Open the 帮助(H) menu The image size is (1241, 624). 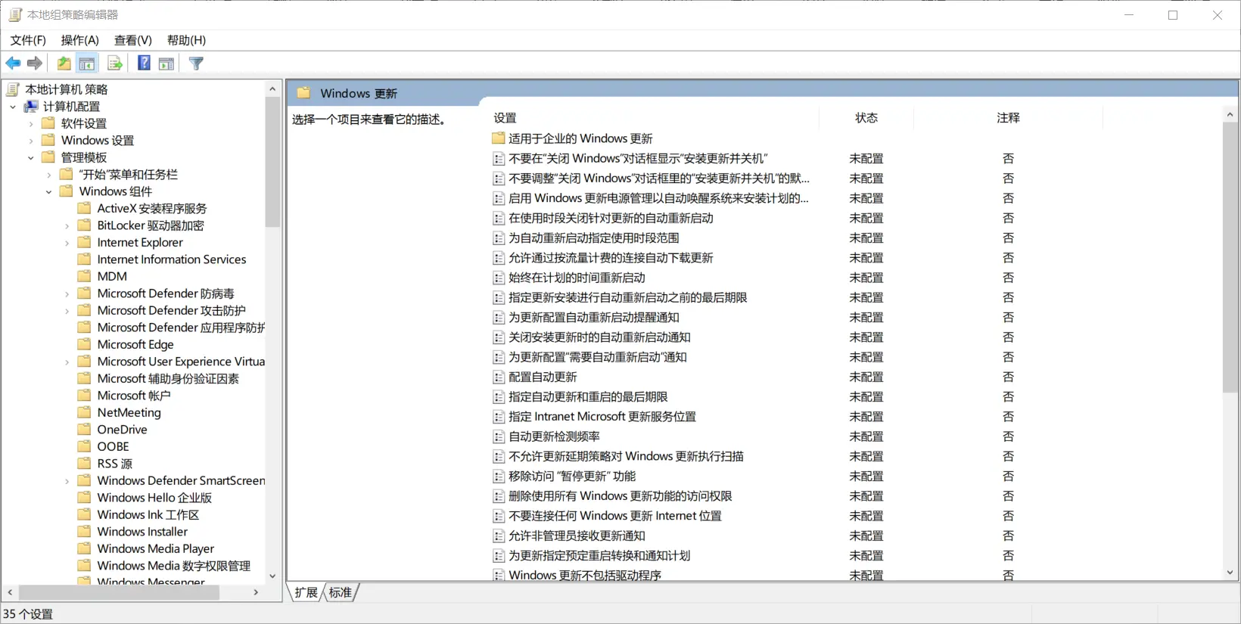186,40
